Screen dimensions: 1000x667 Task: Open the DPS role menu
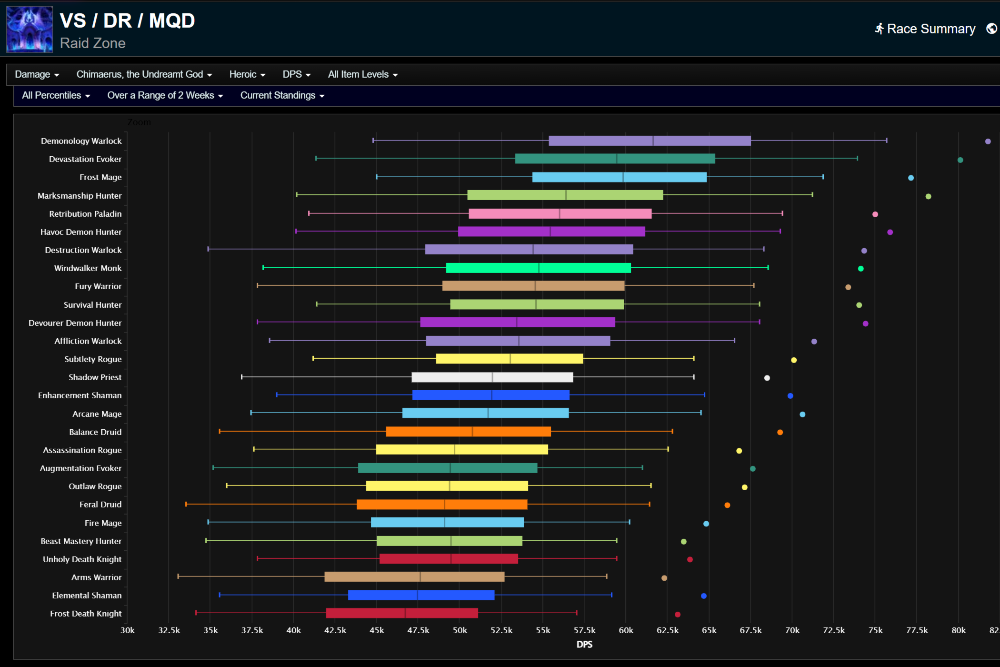296,74
